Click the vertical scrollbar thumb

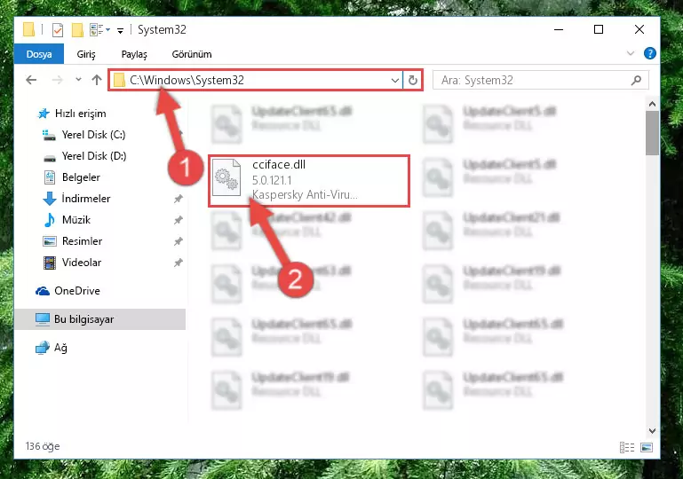pos(652,133)
